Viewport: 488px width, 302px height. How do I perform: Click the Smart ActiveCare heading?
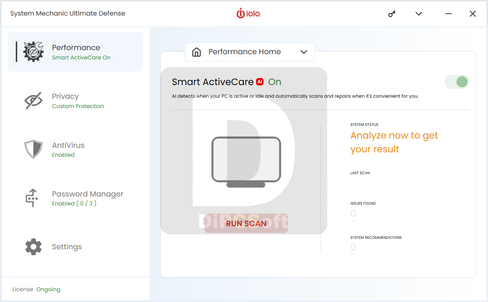click(213, 82)
